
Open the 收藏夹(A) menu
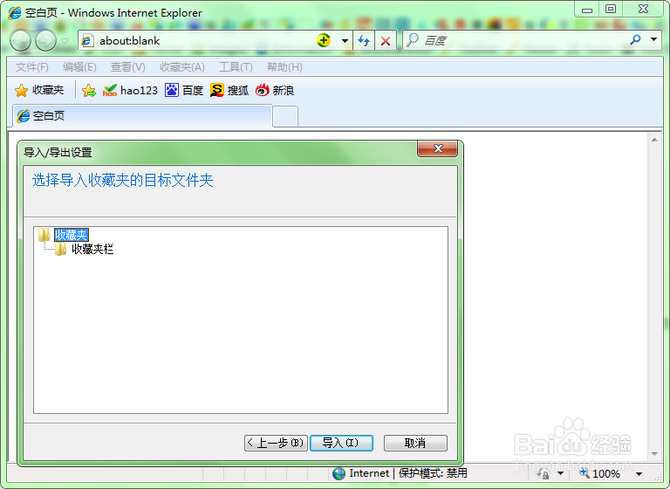(x=182, y=67)
